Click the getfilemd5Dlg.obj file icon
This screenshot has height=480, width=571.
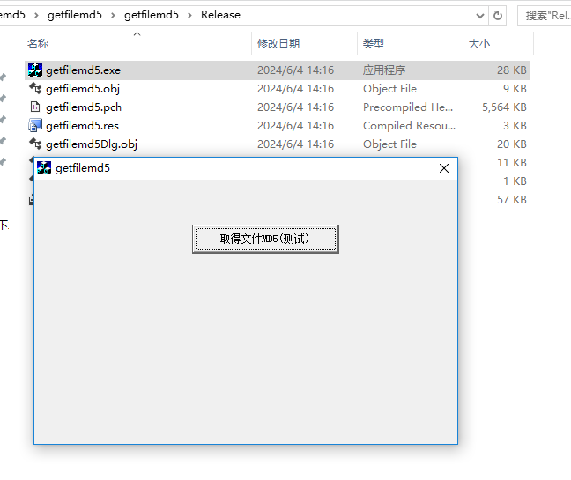[35, 144]
